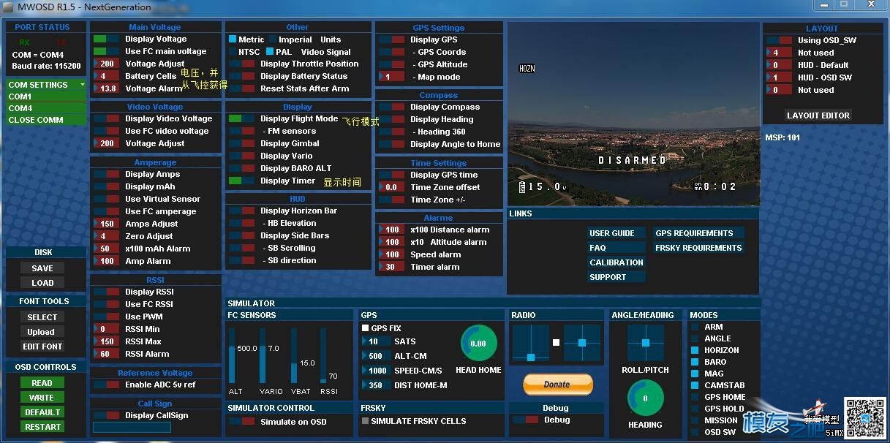
Task: Click SELECT under Font Tools
Action: click(x=42, y=317)
